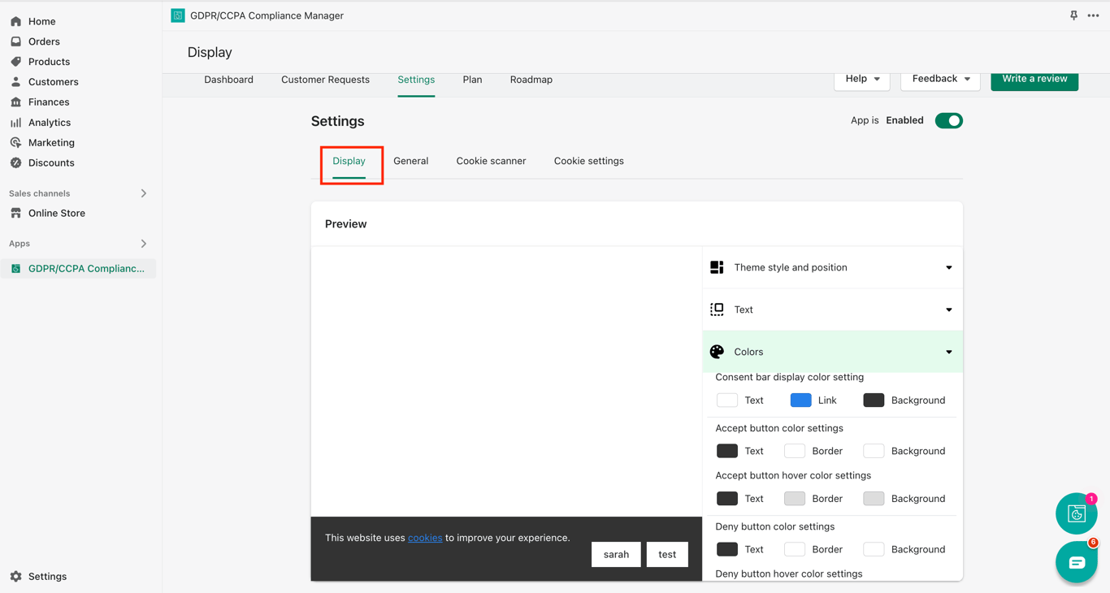Click the floating cookie preferences icon
1110x593 pixels.
[1076, 513]
